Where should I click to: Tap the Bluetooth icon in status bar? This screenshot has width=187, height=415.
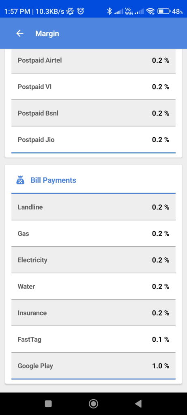109,11
